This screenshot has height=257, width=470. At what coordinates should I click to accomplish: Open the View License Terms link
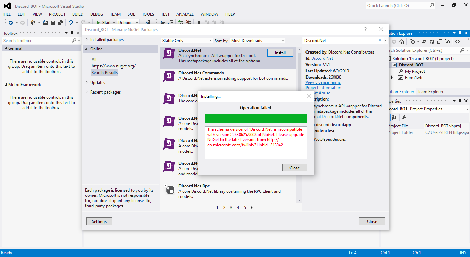323,82
